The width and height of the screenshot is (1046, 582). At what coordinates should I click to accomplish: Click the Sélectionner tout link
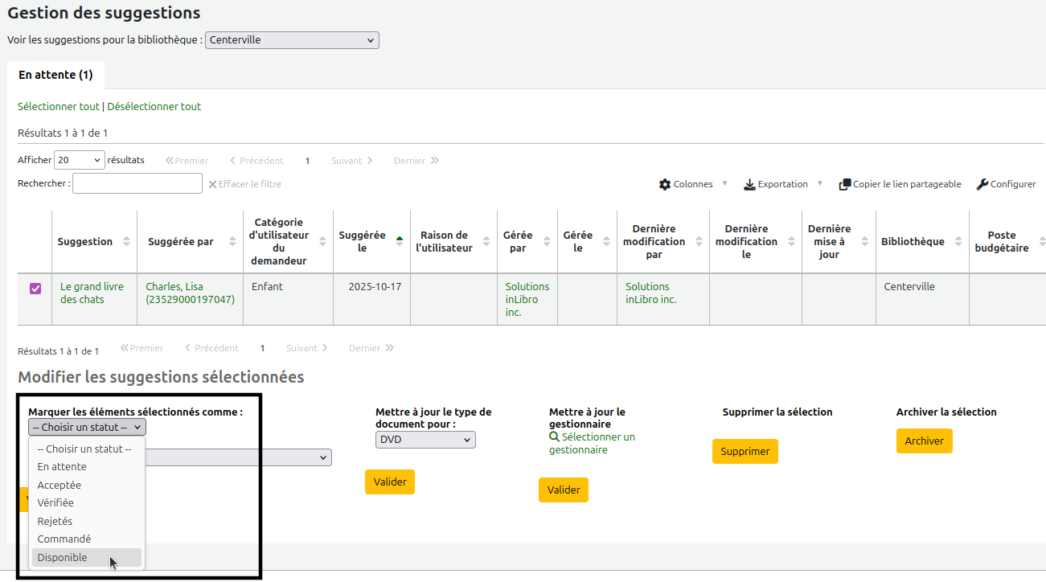pyautogui.click(x=59, y=107)
